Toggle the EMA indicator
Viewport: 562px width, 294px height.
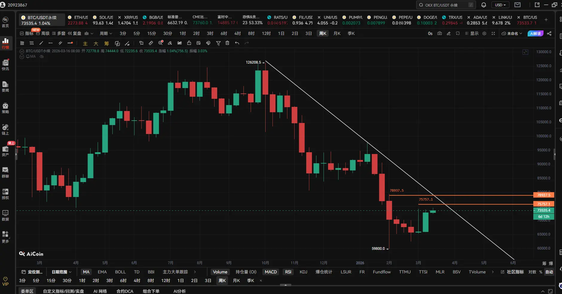point(102,272)
